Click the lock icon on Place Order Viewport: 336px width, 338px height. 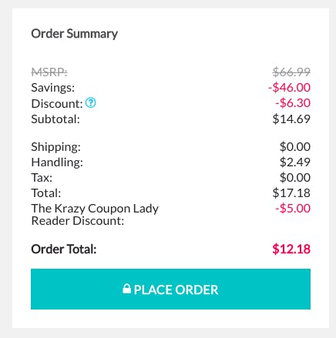pyautogui.click(x=126, y=289)
